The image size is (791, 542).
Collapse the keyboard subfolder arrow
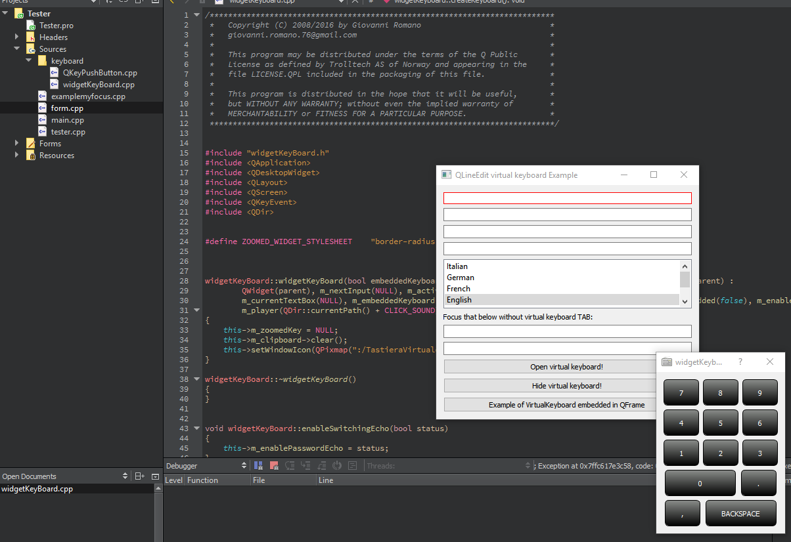click(29, 60)
